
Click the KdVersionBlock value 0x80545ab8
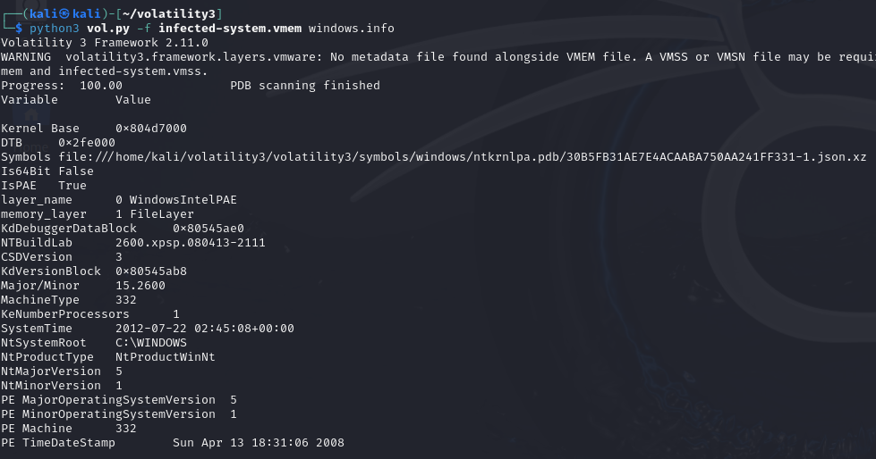tap(151, 271)
